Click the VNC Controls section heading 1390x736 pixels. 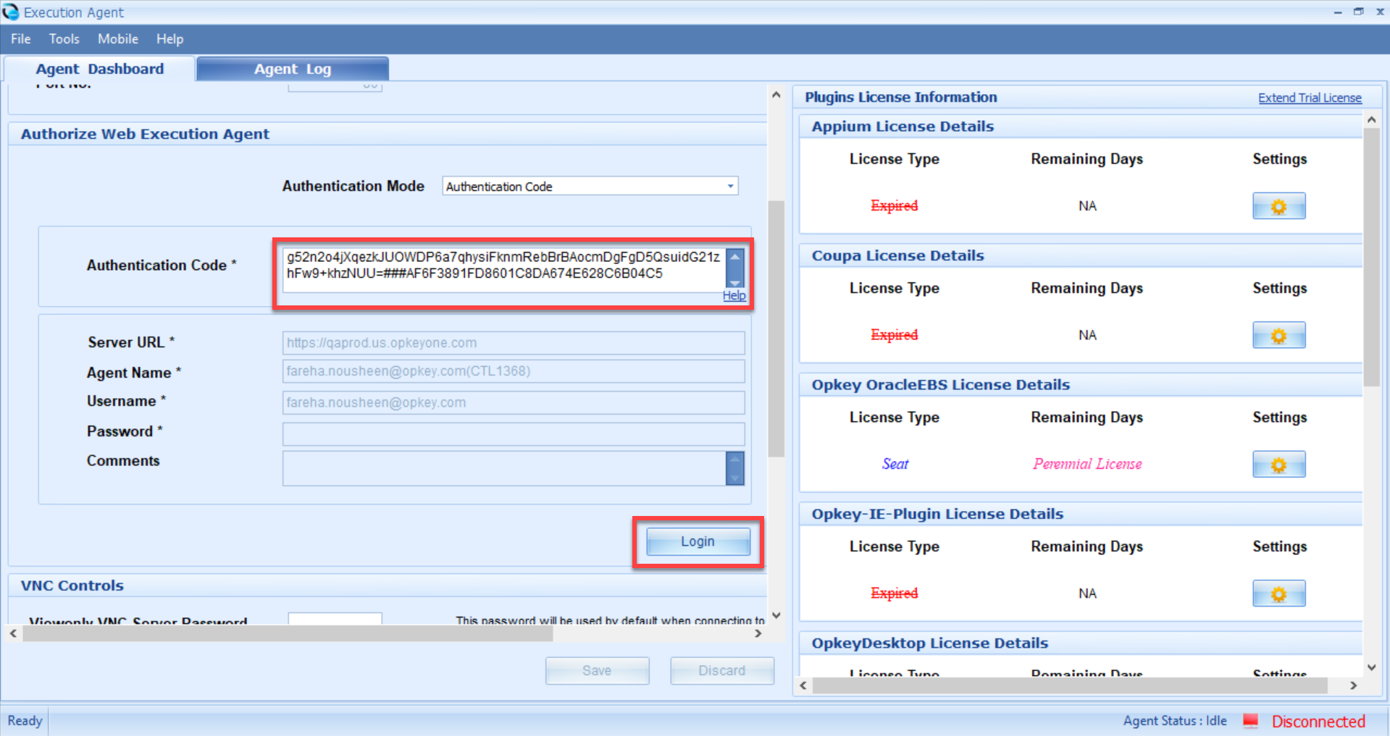pyautogui.click(x=72, y=585)
